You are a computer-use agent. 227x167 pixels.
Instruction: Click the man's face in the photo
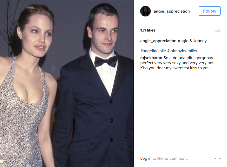[104, 33]
